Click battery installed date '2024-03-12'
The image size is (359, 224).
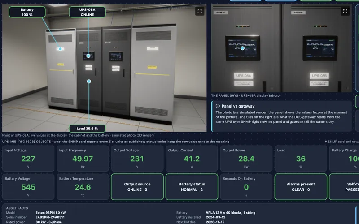pyautogui.click(x=215, y=217)
